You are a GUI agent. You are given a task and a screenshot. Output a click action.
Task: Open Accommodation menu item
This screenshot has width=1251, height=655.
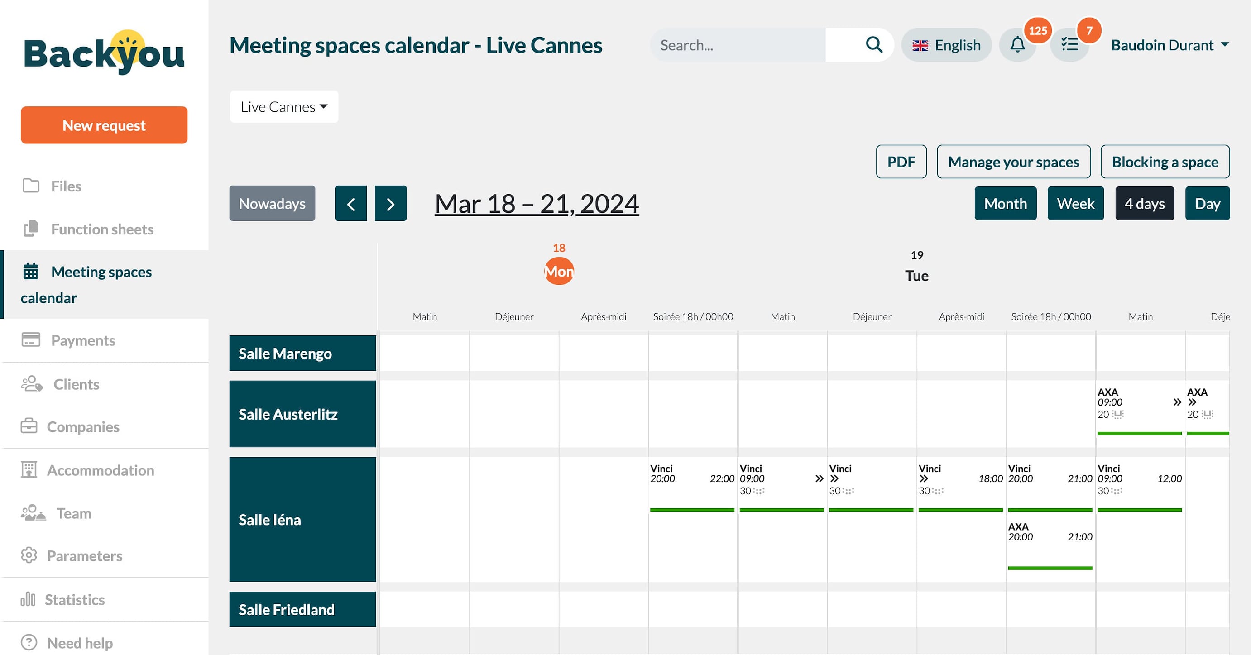click(x=100, y=470)
